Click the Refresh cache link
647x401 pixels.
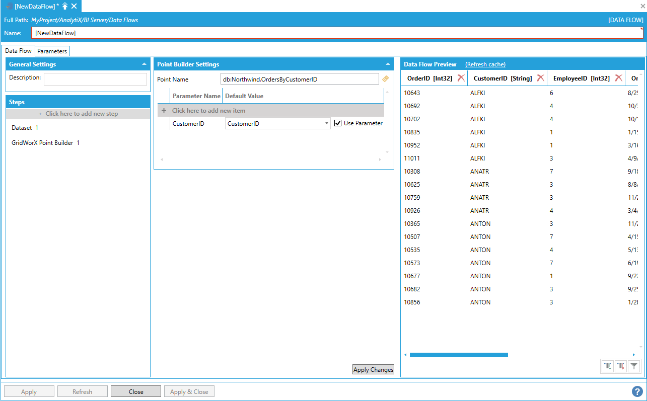tap(485, 64)
